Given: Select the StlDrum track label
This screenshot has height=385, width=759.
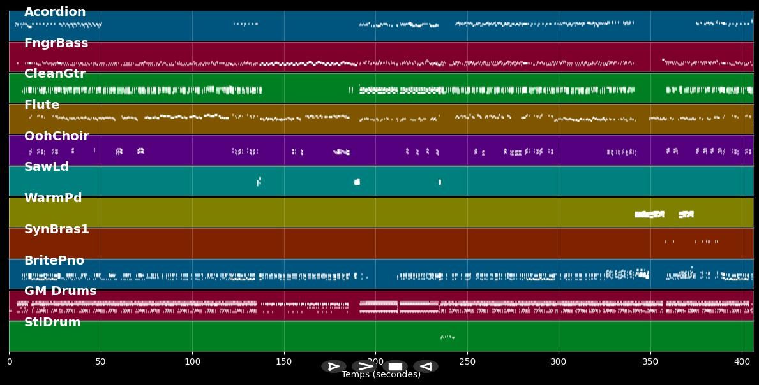Looking at the screenshot, I should pos(52,323).
